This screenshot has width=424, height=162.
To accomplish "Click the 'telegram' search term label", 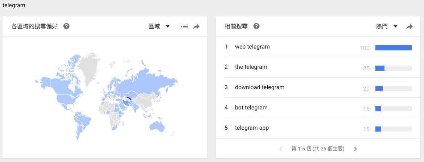I will pos(14,6).
